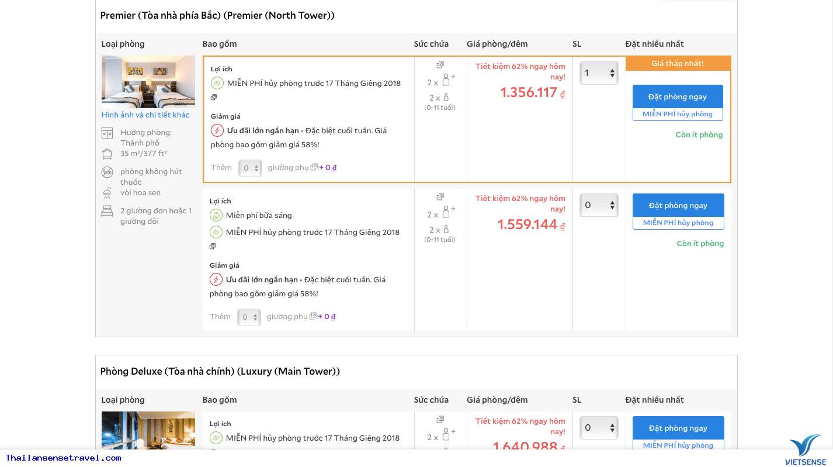
Task: Click MIỄN PHÍ hủy phòng under the 1.559.144 booking button
Action: pyautogui.click(x=678, y=223)
